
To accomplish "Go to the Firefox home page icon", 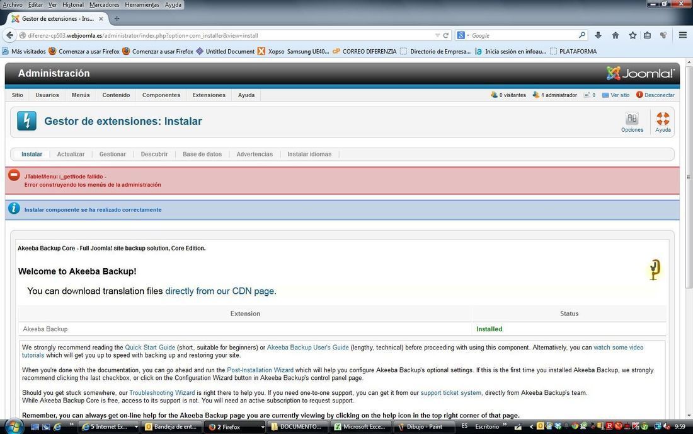I will tap(616, 35).
